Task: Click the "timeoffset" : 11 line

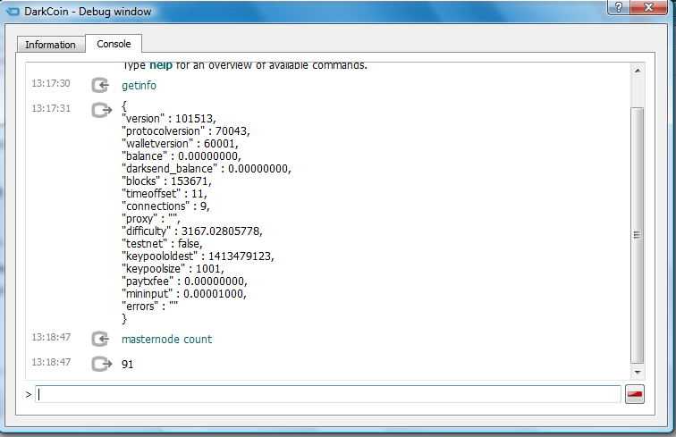Action: pyautogui.click(x=165, y=194)
